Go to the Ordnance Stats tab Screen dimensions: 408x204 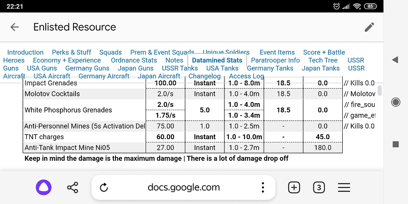[x=134, y=60]
